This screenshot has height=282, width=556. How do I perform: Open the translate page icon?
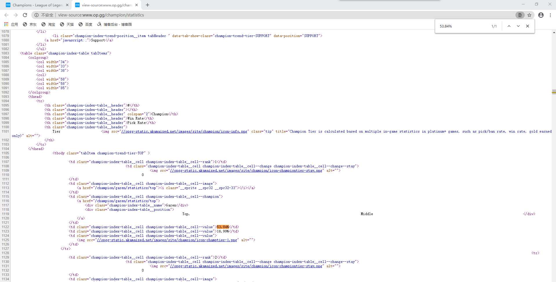(520, 15)
